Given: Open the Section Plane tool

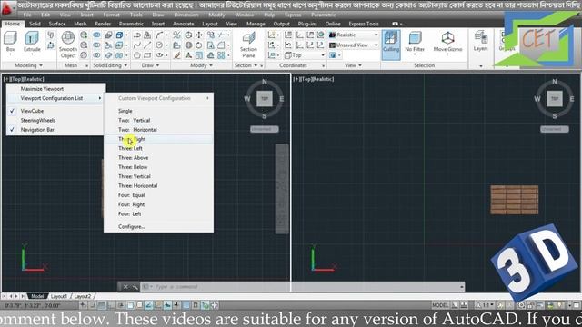Looking at the screenshot, I should 248,45.
